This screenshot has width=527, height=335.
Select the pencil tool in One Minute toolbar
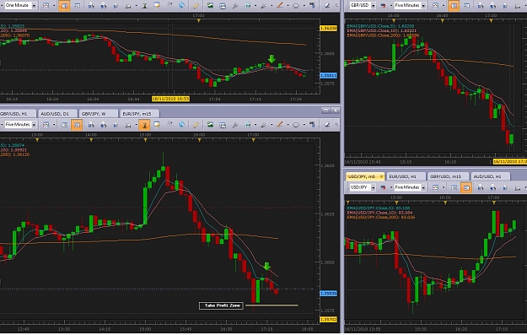pos(196,6)
